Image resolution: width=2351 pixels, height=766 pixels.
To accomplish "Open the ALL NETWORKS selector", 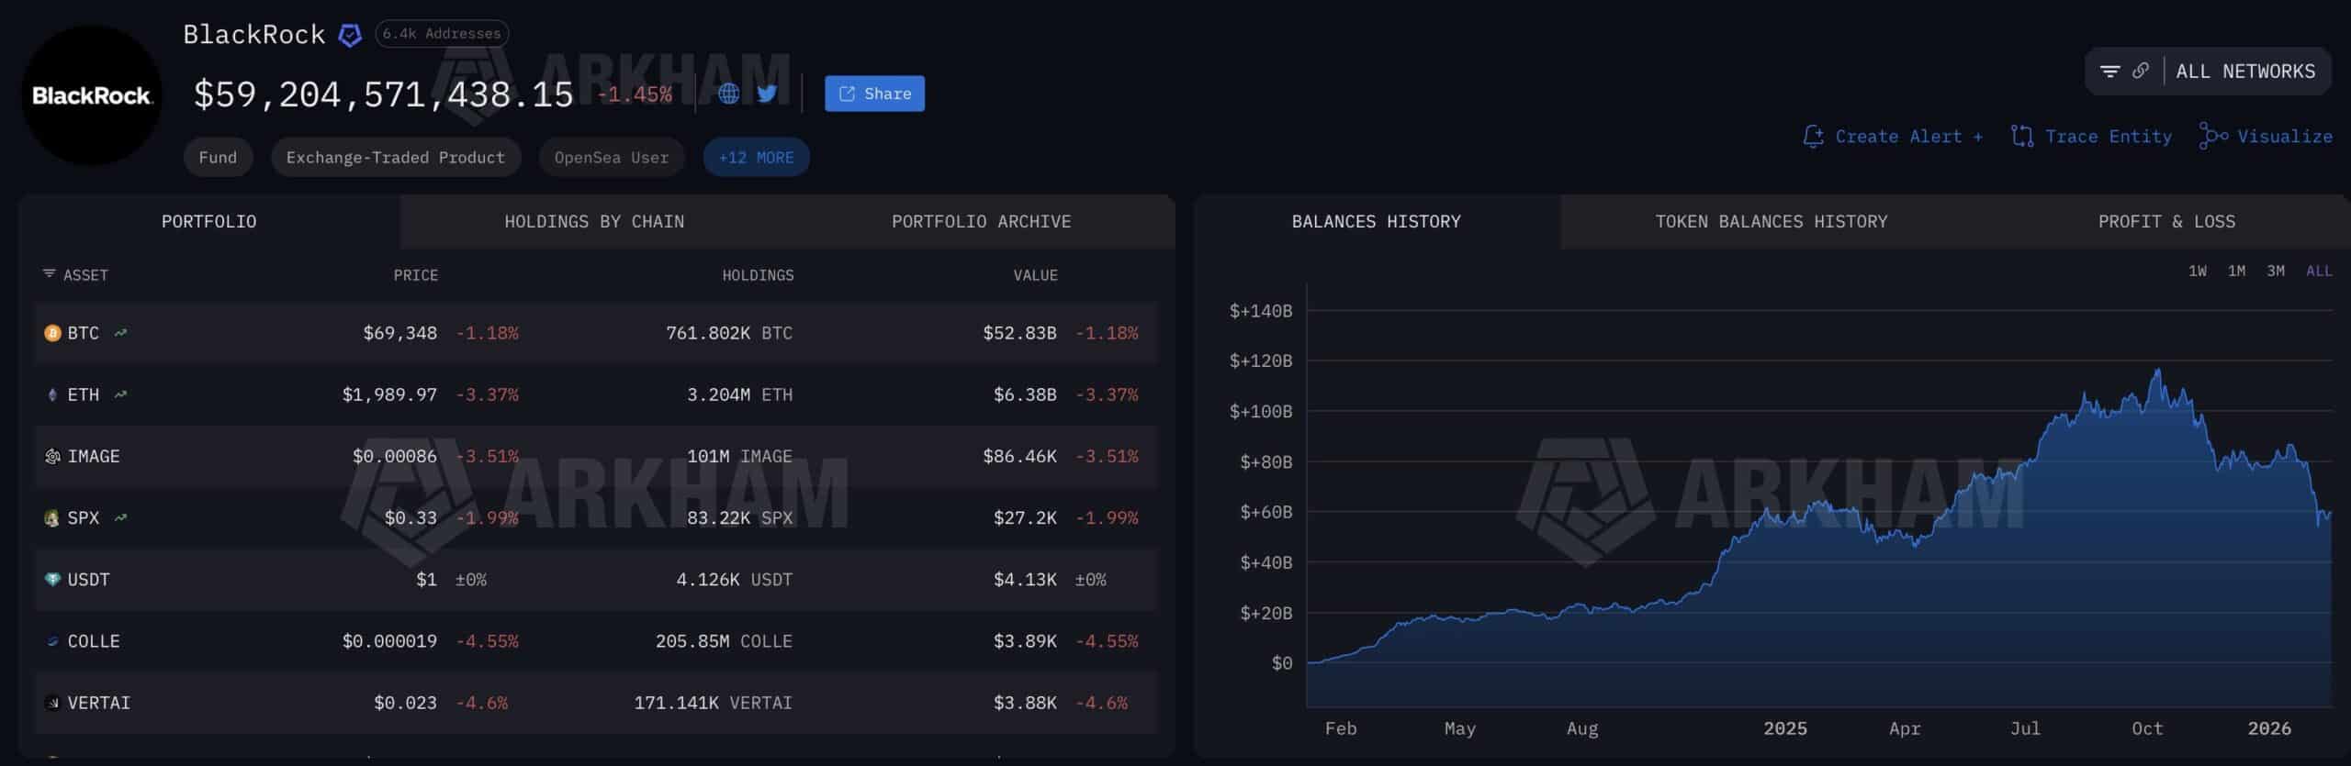I will [x=2244, y=72].
